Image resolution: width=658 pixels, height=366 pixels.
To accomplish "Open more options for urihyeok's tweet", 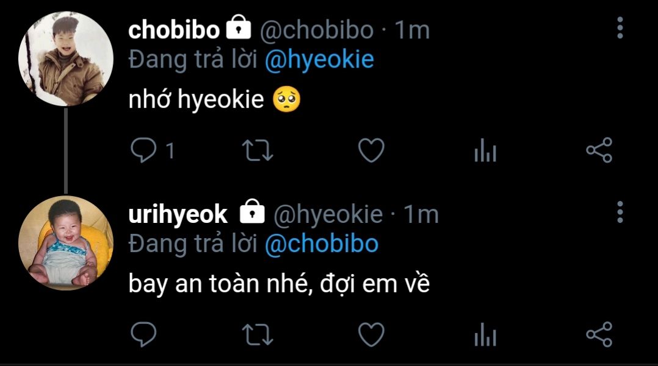I will click(620, 211).
